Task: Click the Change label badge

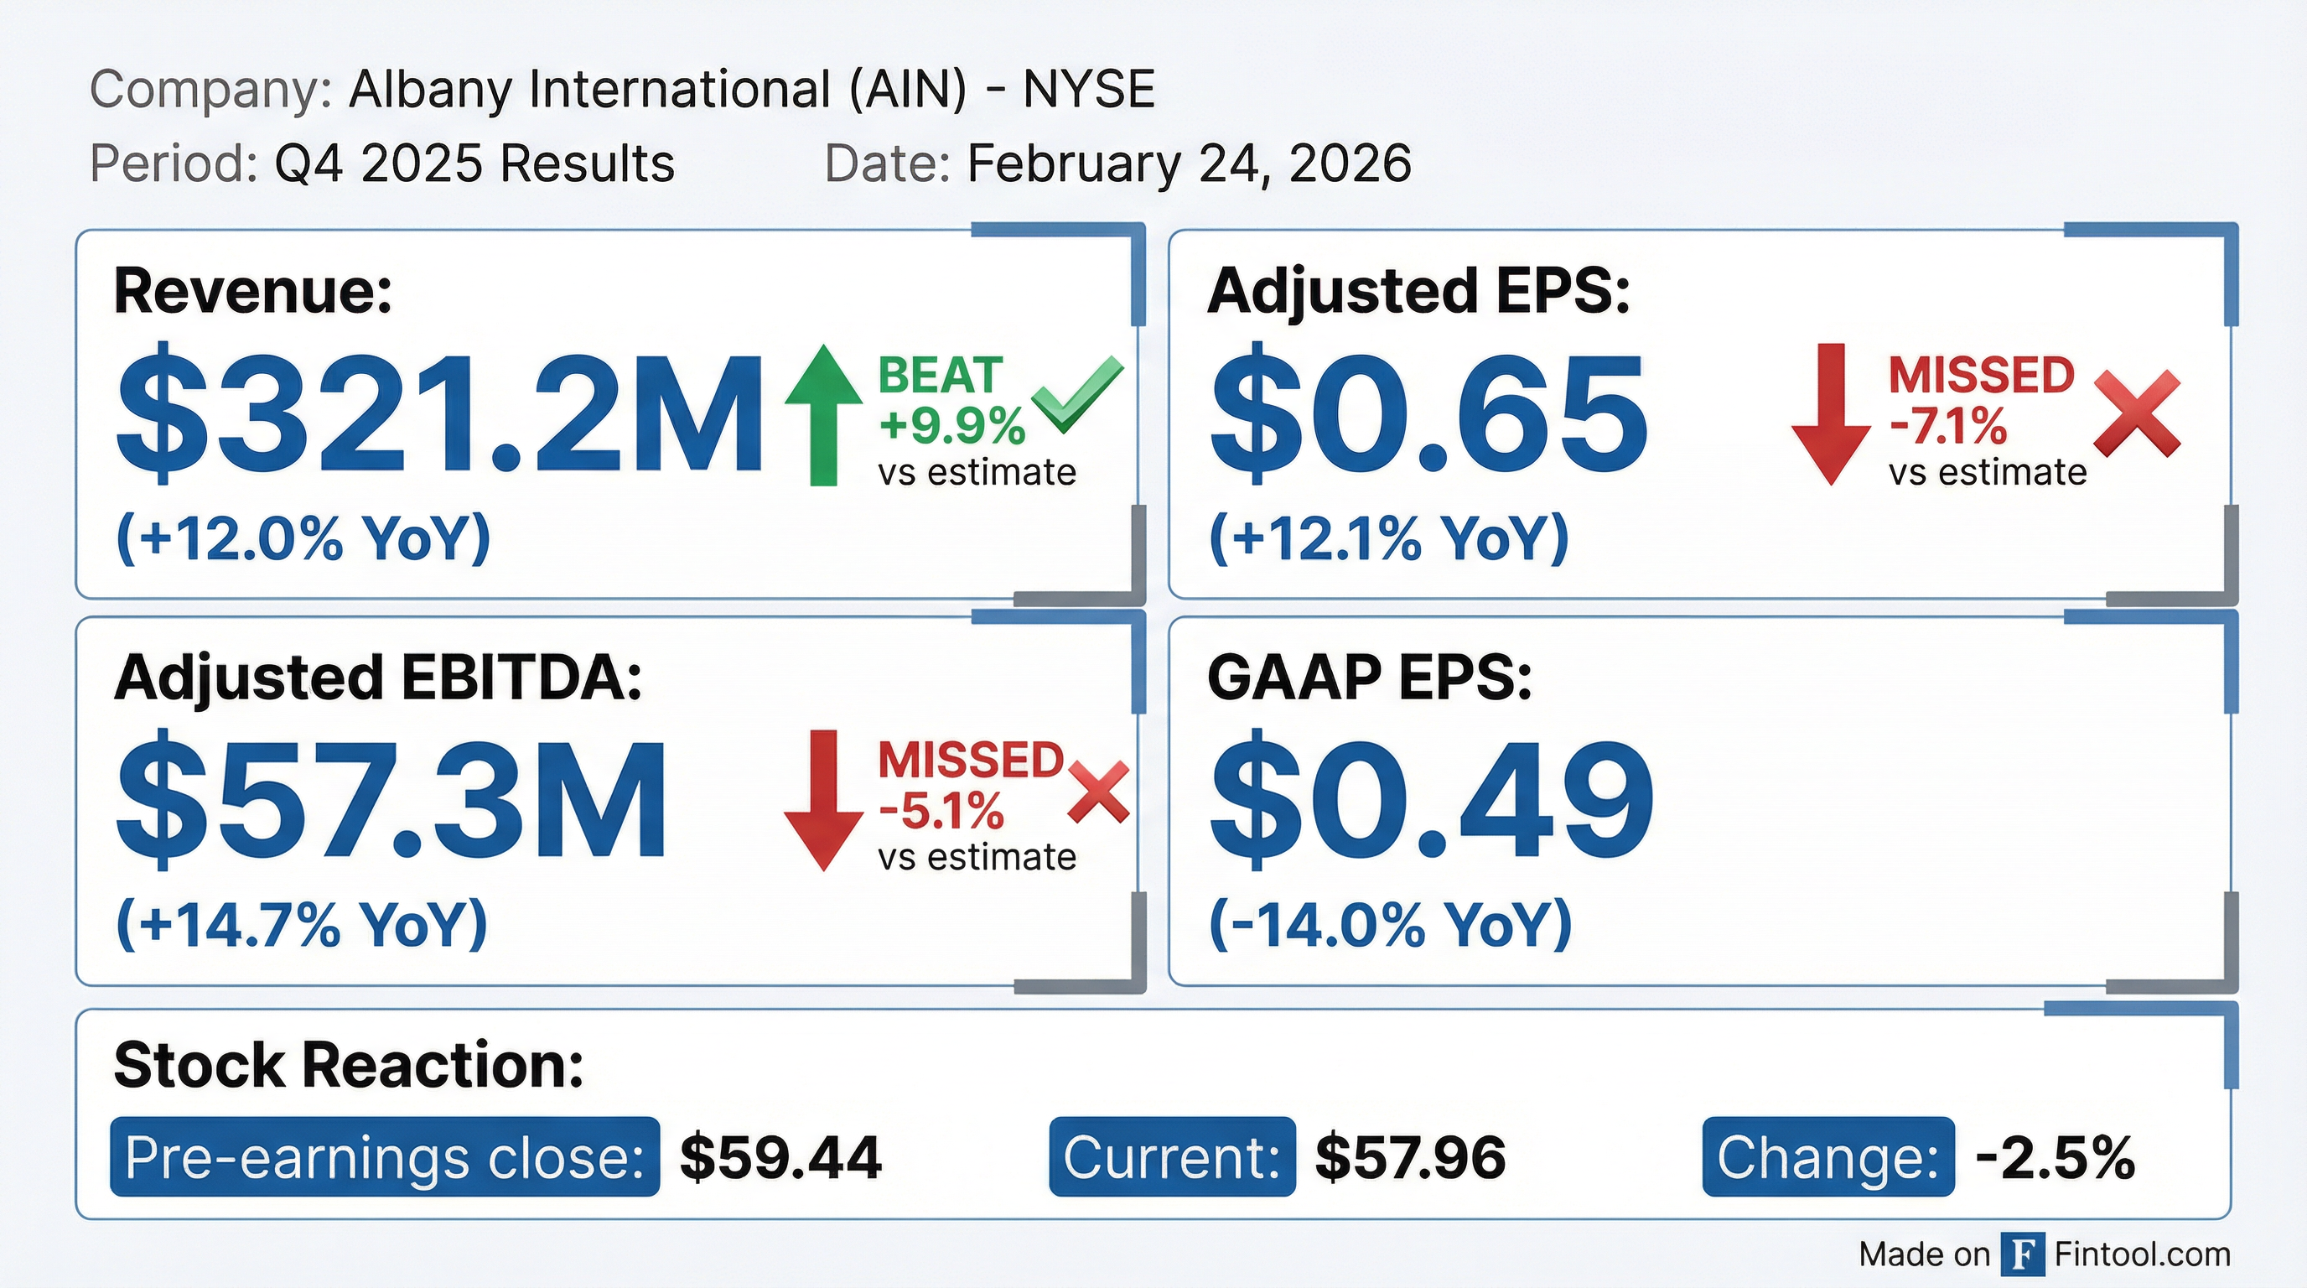Action: tap(1827, 1156)
